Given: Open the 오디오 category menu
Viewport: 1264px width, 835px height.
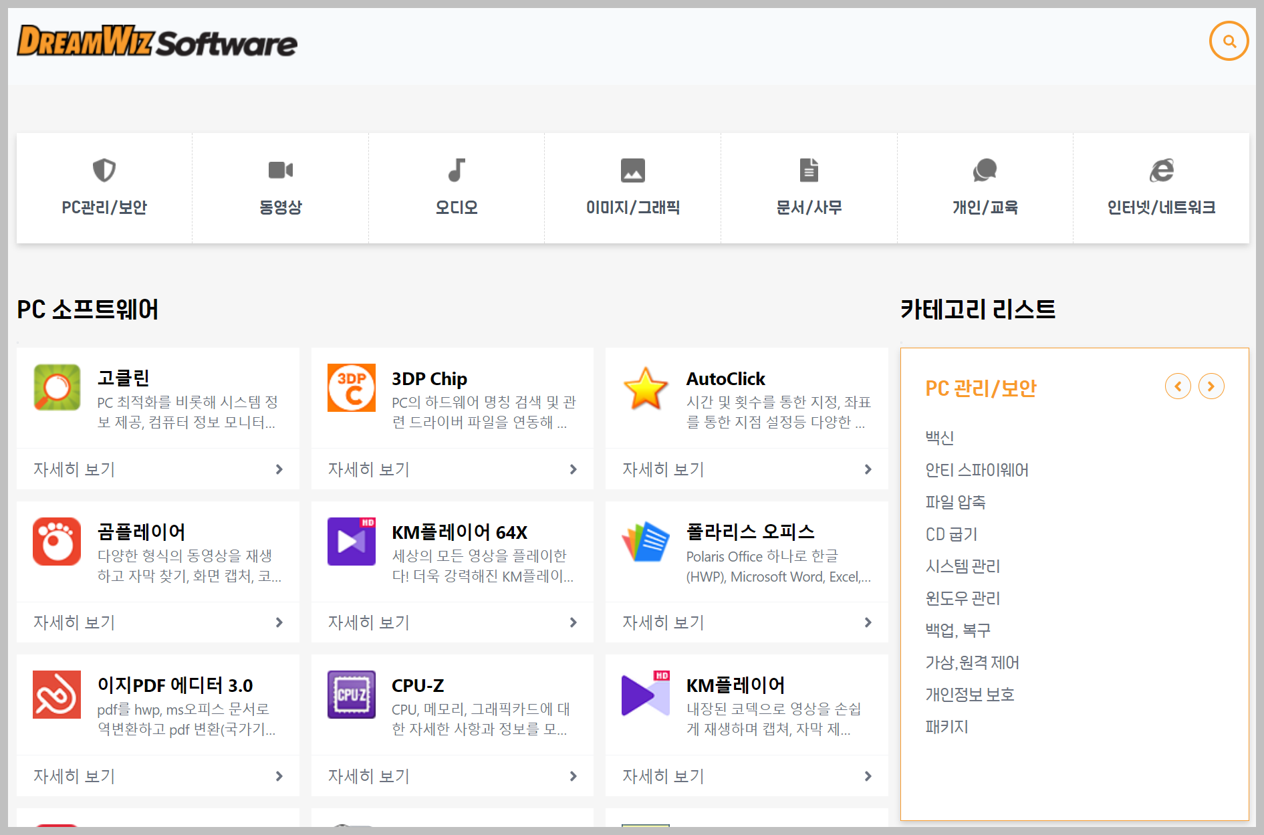Looking at the screenshot, I should (457, 208).
